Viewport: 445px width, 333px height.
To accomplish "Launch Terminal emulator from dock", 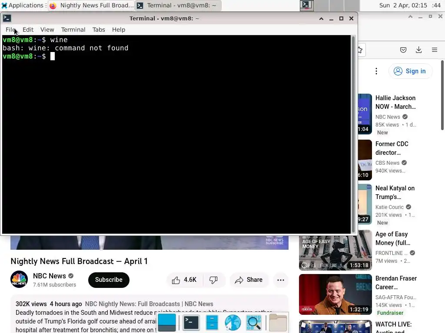I will (x=191, y=323).
